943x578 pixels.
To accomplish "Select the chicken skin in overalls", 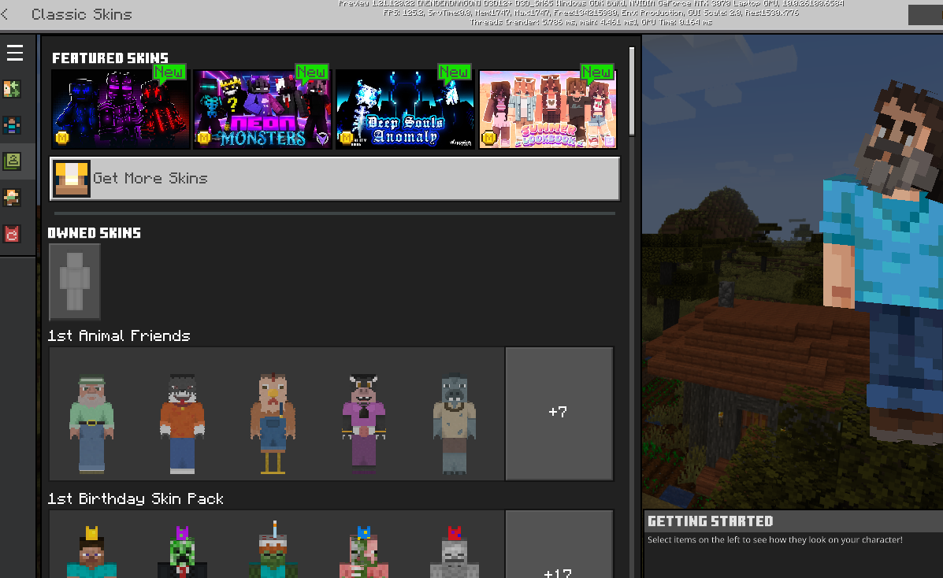I will [x=273, y=424].
